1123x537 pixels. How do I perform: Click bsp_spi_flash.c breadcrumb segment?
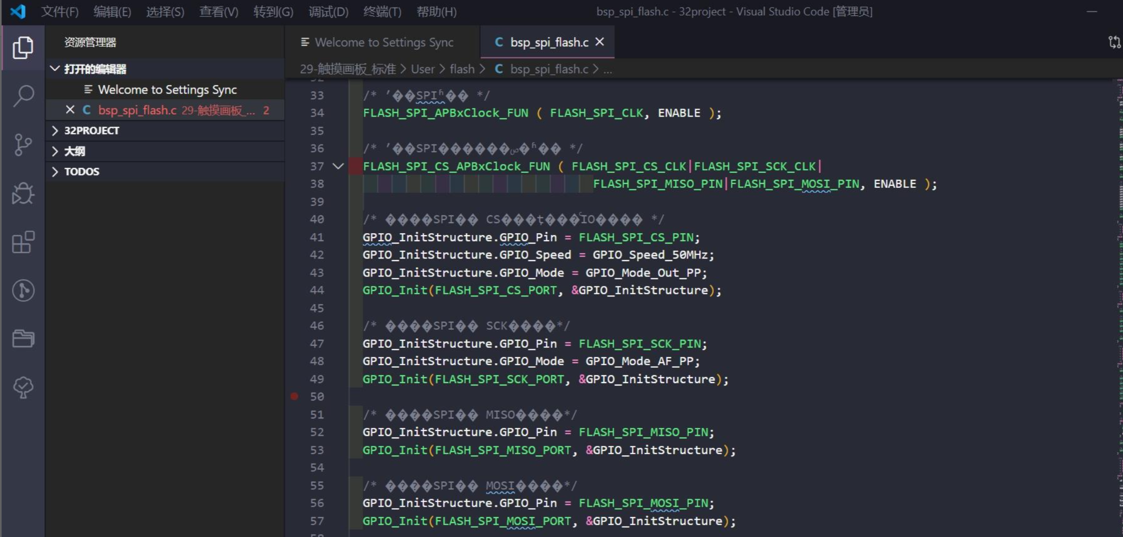[549, 69]
